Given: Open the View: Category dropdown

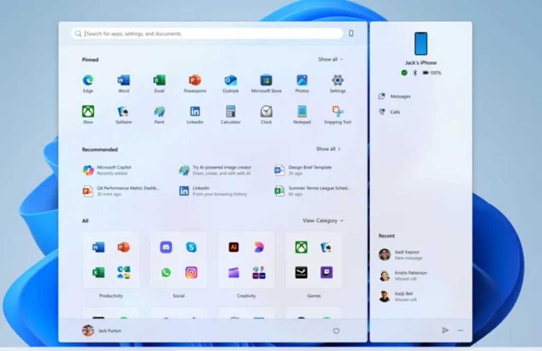Looking at the screenshot, I should [x=323, y=221].
